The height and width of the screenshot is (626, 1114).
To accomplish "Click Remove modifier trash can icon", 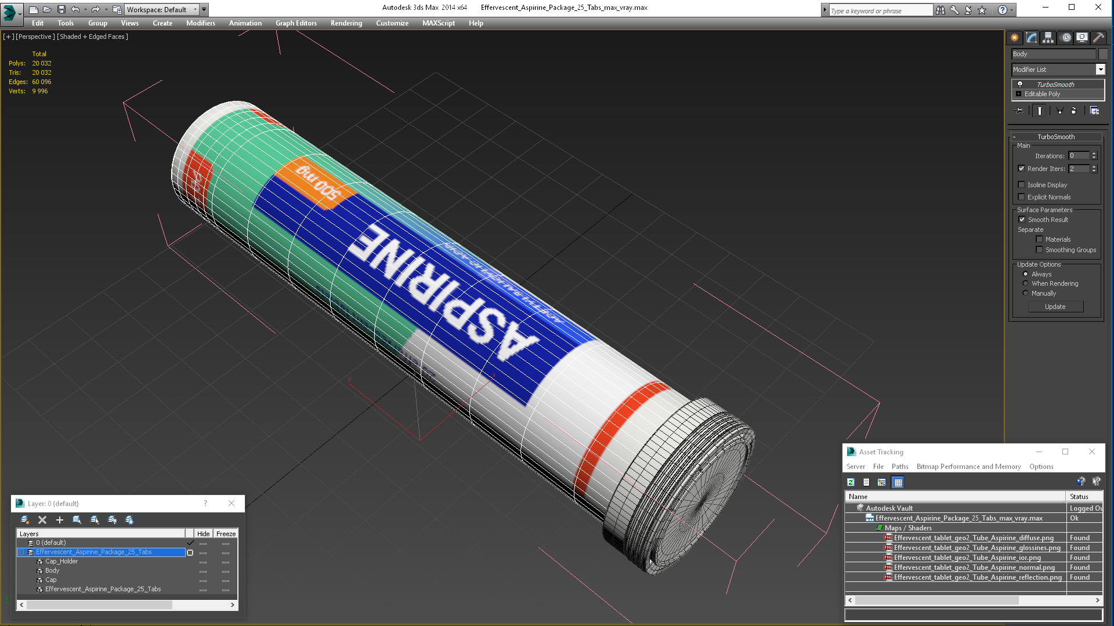I will [x=1073, y=111].
